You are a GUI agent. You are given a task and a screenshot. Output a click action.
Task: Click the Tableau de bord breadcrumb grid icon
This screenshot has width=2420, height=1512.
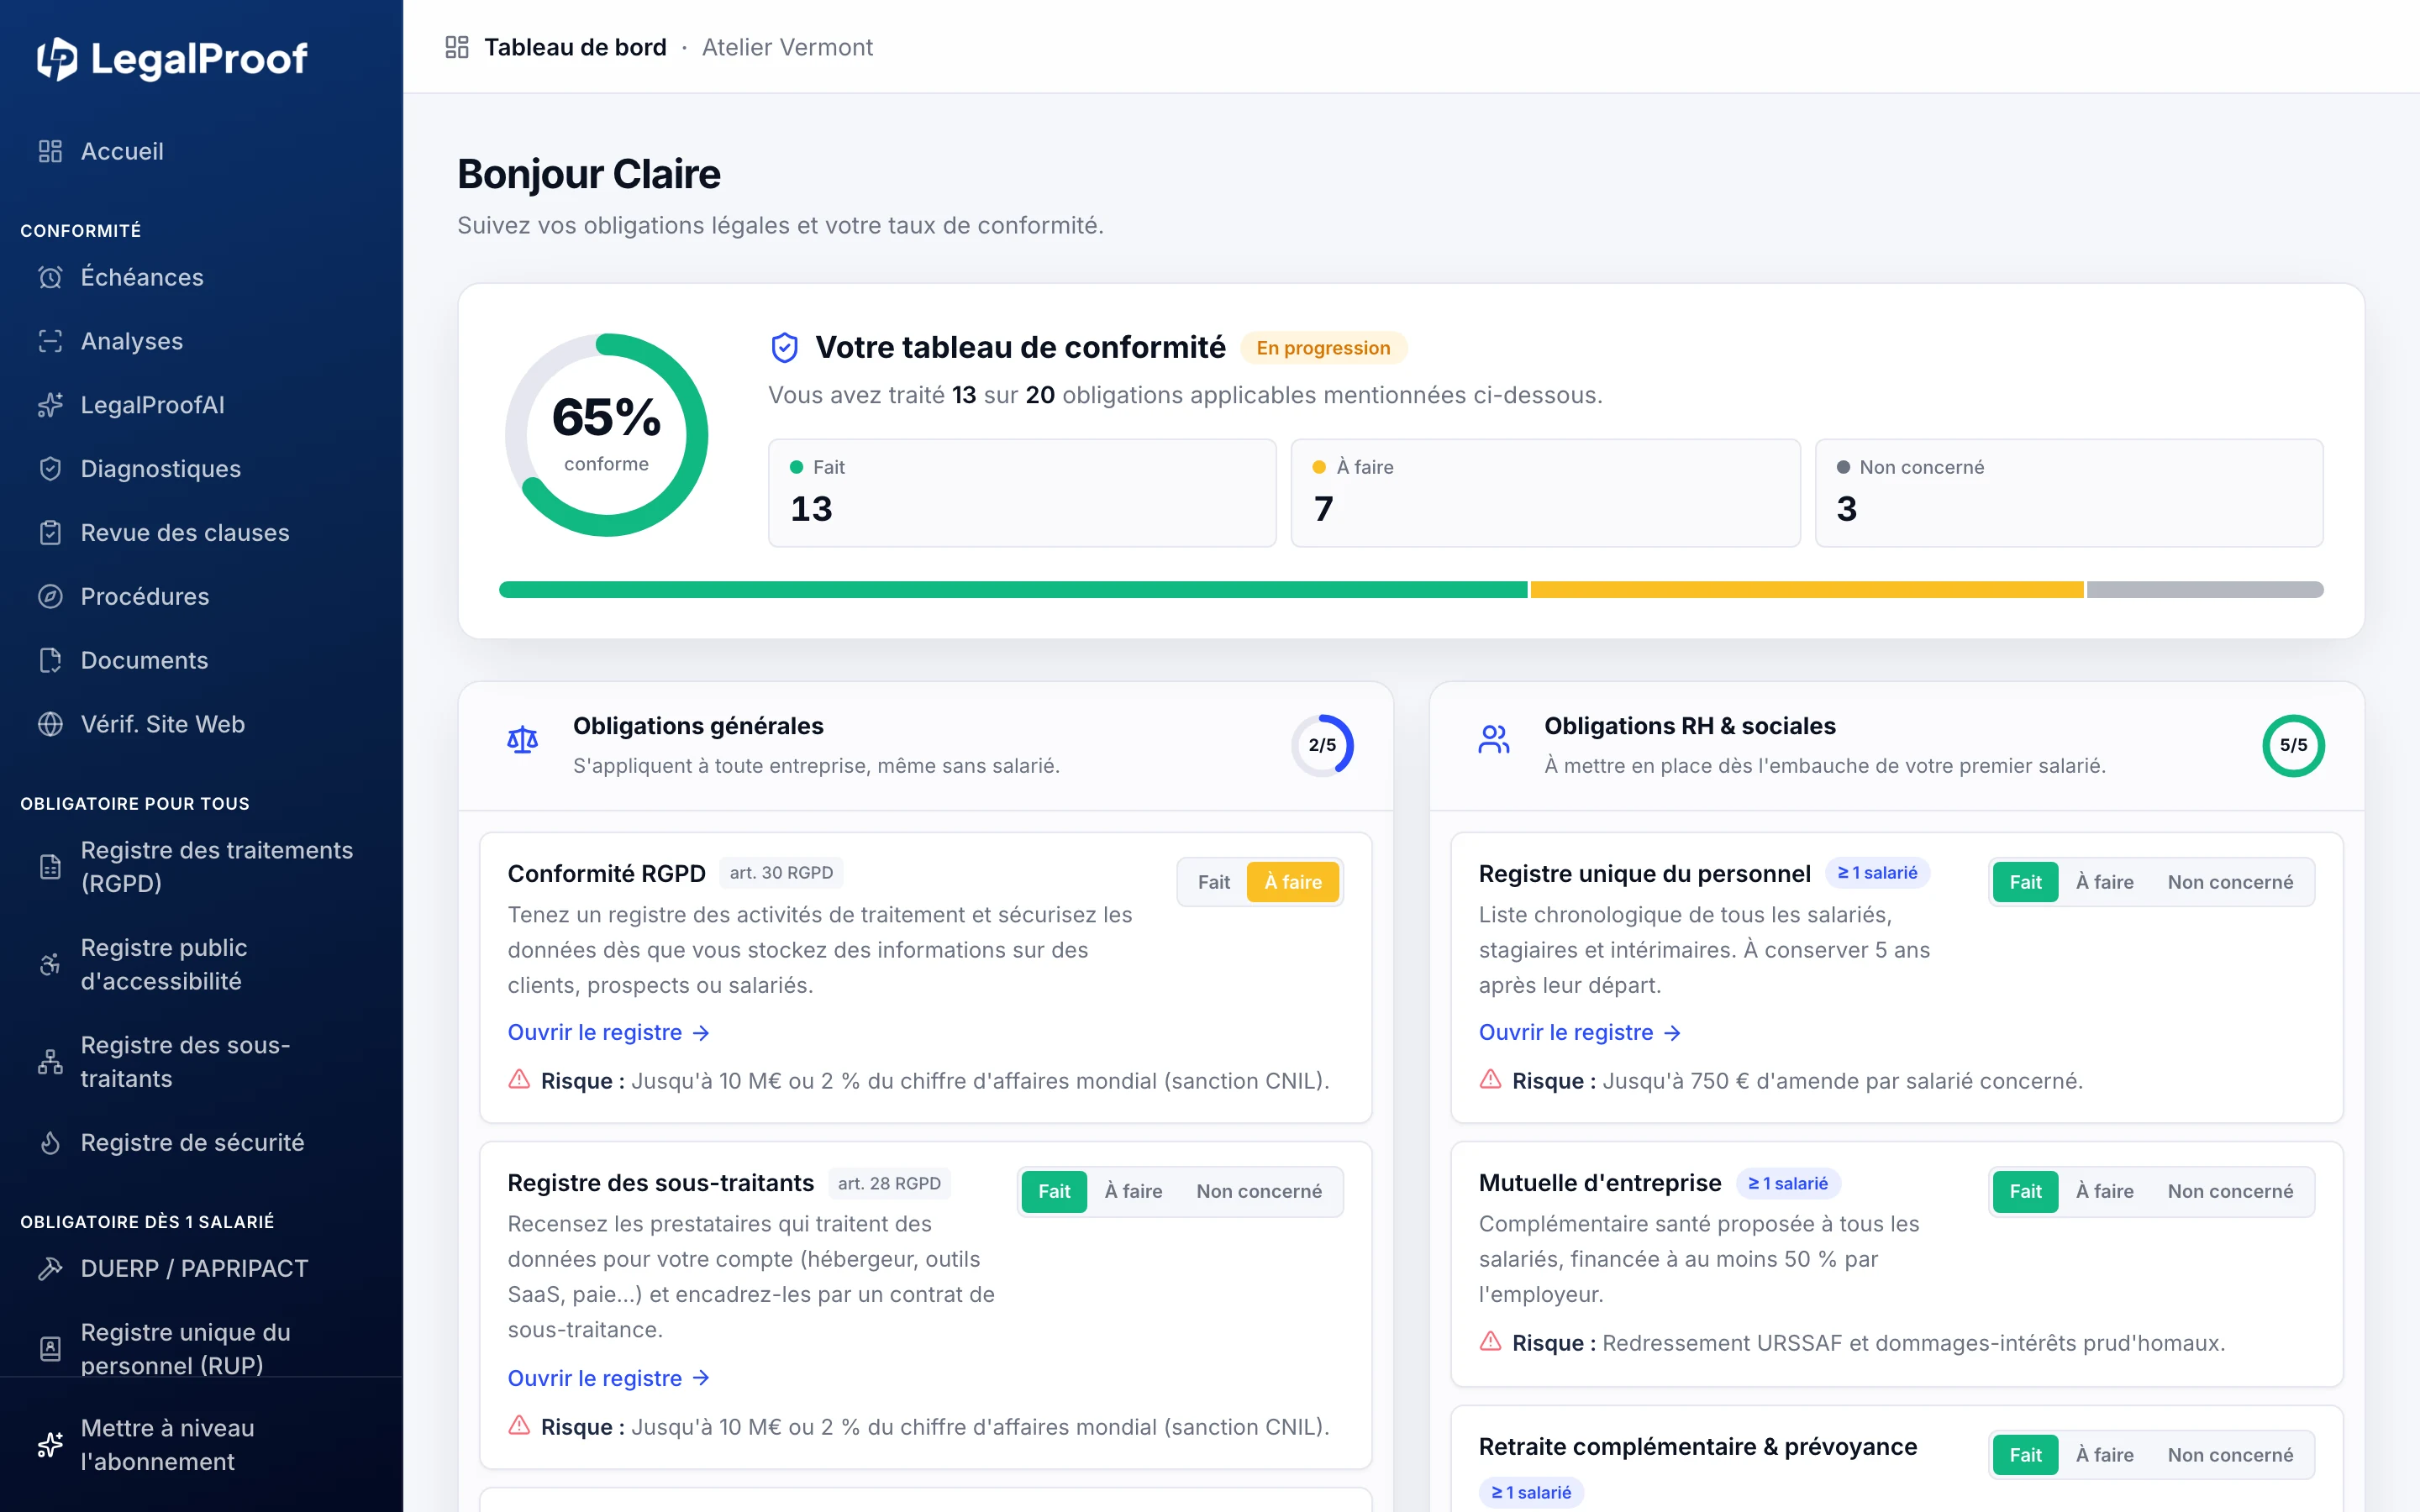pos(457,47)
